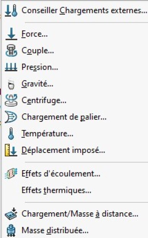Click the Masse distribuée icon
Image resolution: width=148 pixels, height=238 pixels.
tap(11, 230)
